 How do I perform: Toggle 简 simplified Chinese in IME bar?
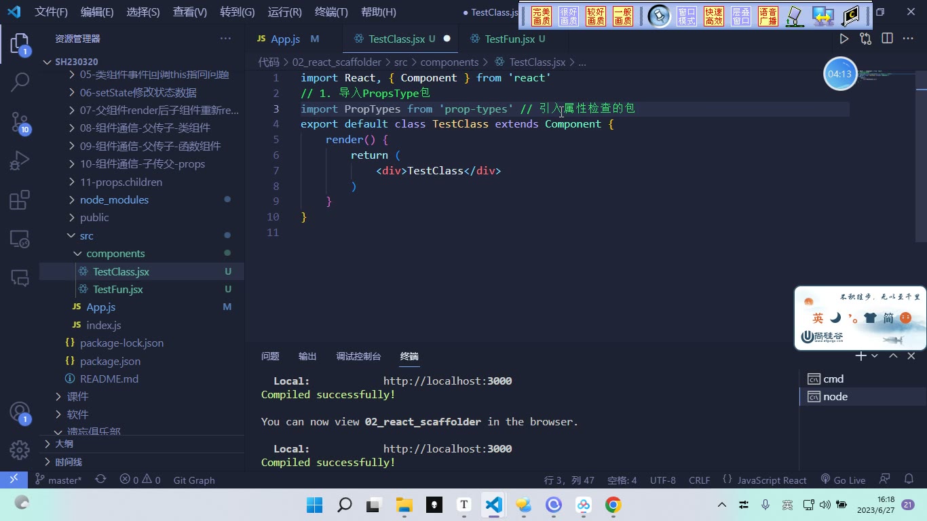point(888,318)
